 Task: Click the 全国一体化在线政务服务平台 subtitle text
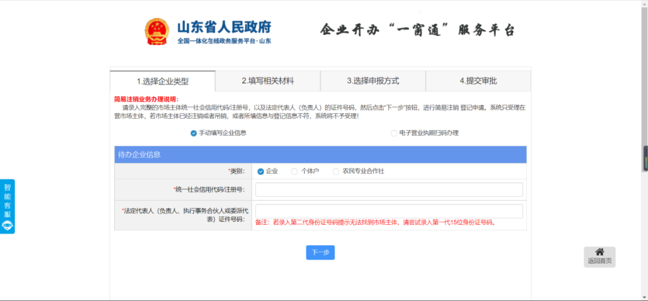pos(224,41)
